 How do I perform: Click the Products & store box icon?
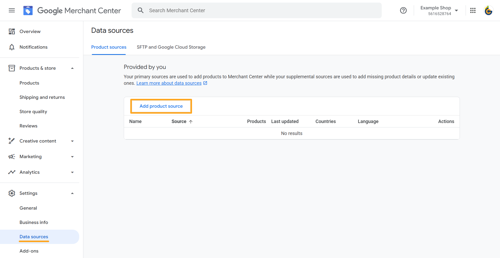point(12,68)
